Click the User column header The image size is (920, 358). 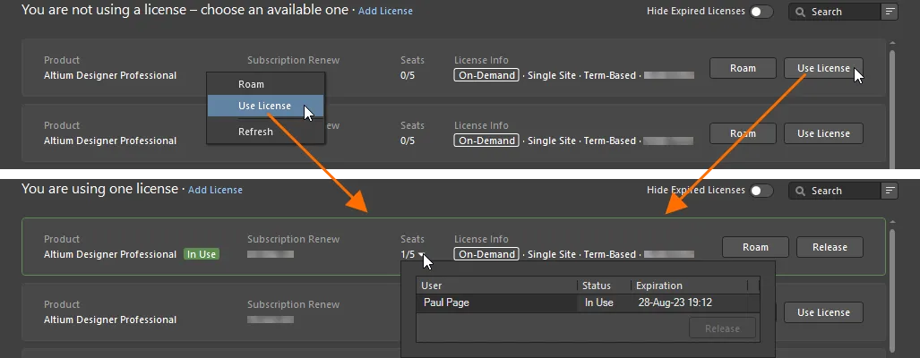496,286
